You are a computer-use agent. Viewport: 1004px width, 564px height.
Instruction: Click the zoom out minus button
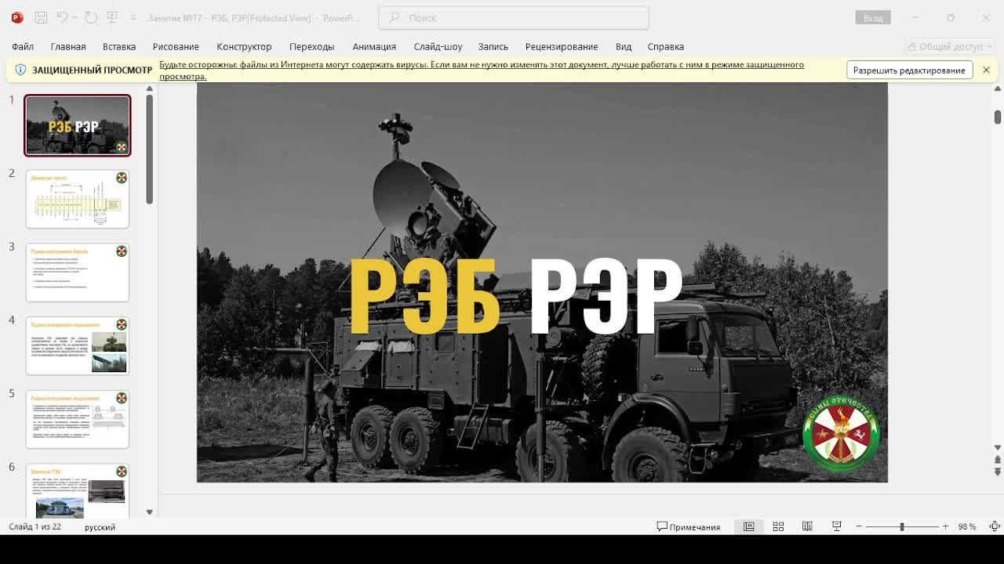pos(859,526)
